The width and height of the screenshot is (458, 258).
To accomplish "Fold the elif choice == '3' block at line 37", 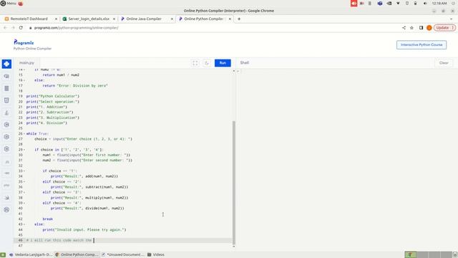I will (24, 193).
